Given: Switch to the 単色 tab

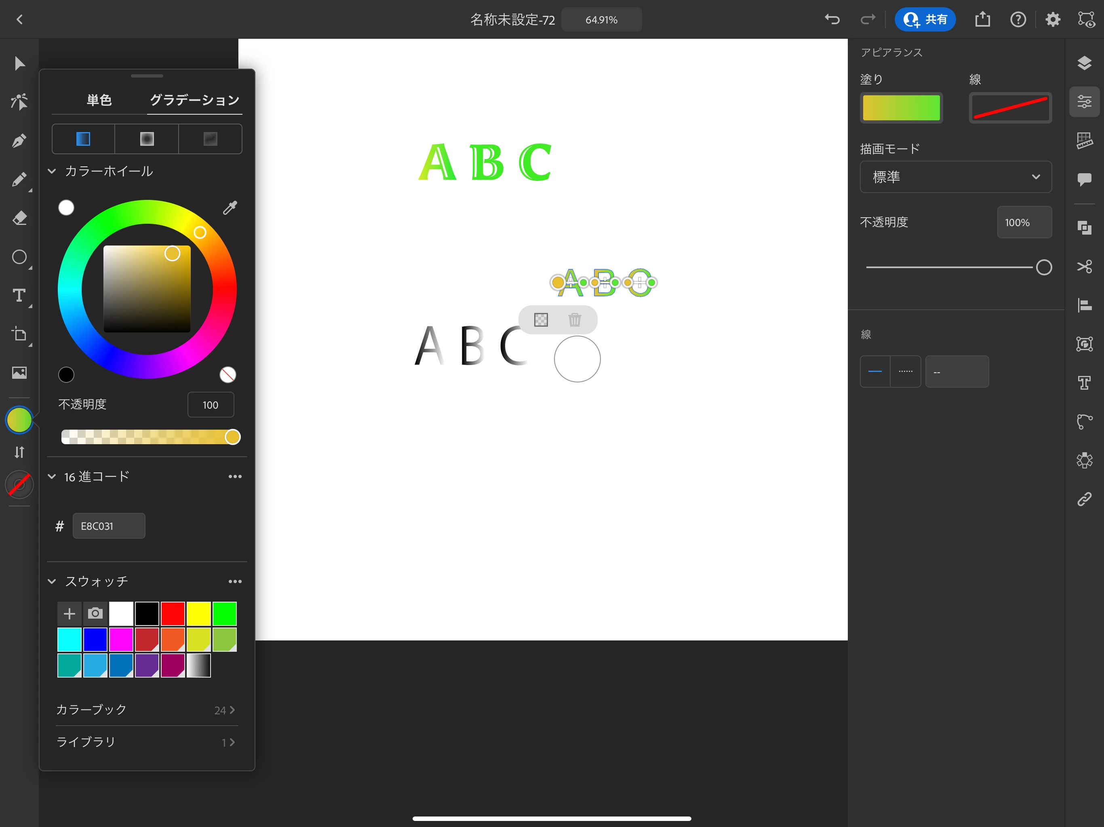Looking at the screenshot, I should click(x=99, y=100).
